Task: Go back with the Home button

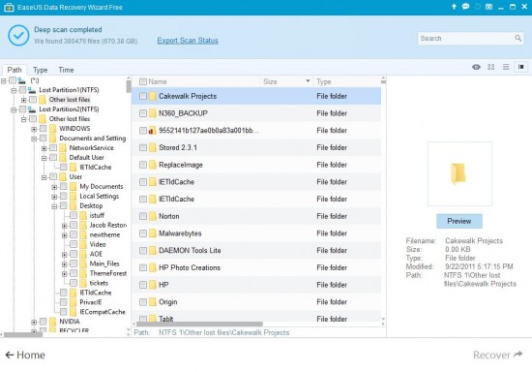Action: click(x=25, y=355)
